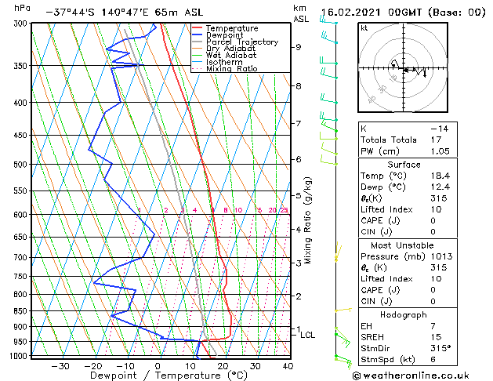Click the Surface section heading

point(404,165)
